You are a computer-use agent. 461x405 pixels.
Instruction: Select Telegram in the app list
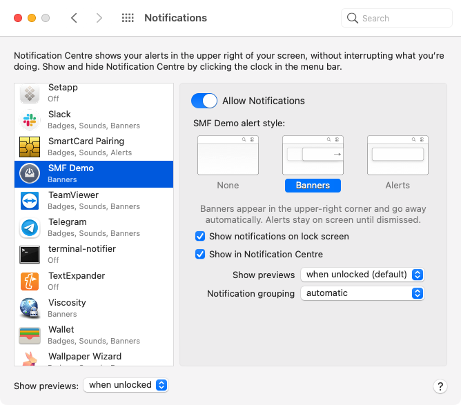coord(94,228)
